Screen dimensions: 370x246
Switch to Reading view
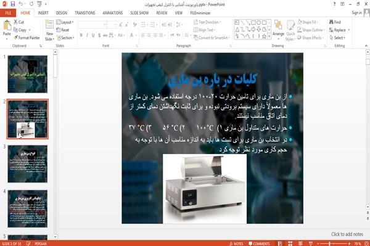pyautogui.click(x=300, y=244)
